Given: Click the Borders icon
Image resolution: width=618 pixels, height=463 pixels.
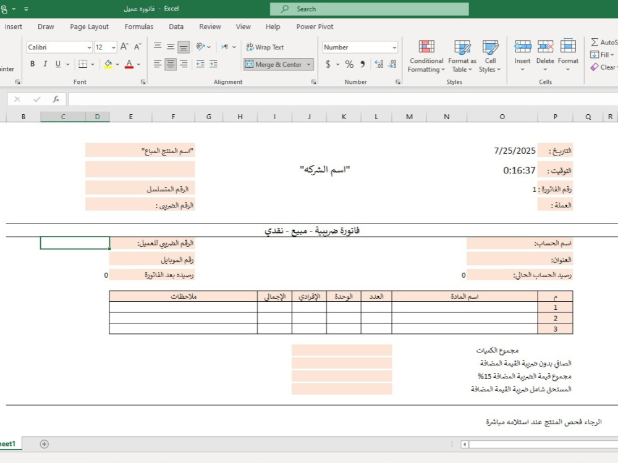Looking at the screenshot, I should tap(83, 64).
